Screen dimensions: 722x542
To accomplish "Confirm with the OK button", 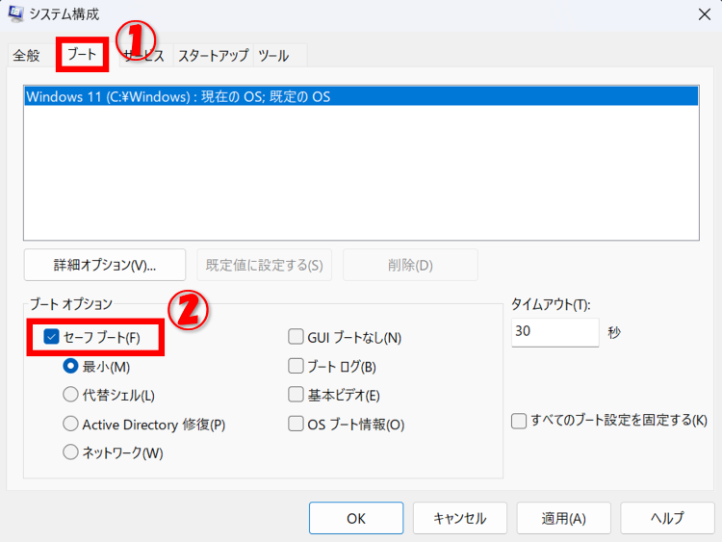I will 356,518.
